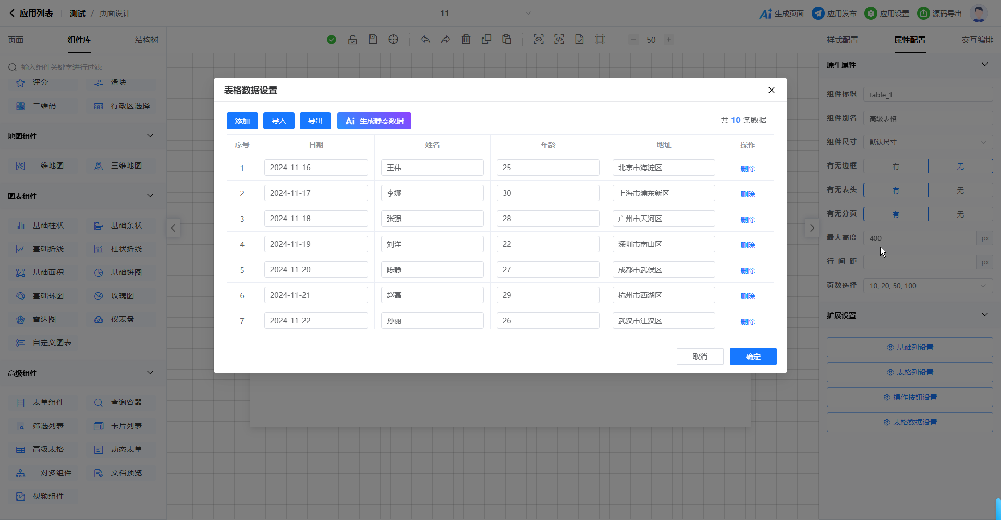The width and height of the screenshot is (1001, 520).
Task: Switch to the 结构树 tab
Action: pyautogui.click(x=147, y=40)
